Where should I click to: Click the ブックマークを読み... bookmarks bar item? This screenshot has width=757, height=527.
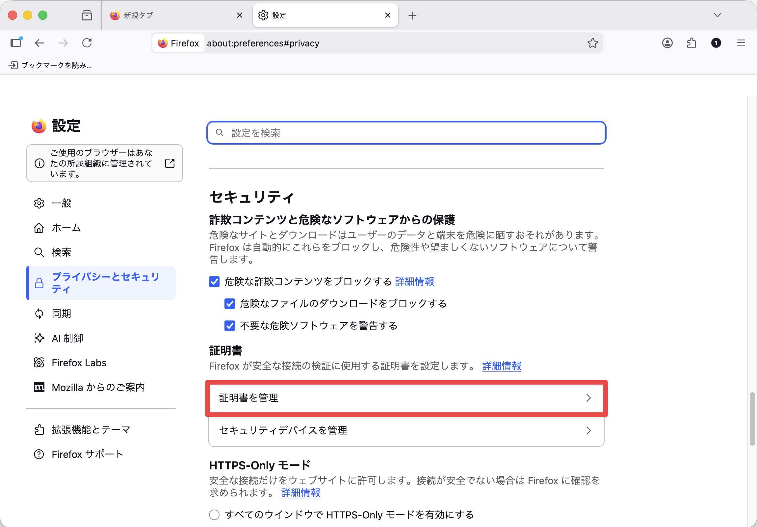pos(50,65)
